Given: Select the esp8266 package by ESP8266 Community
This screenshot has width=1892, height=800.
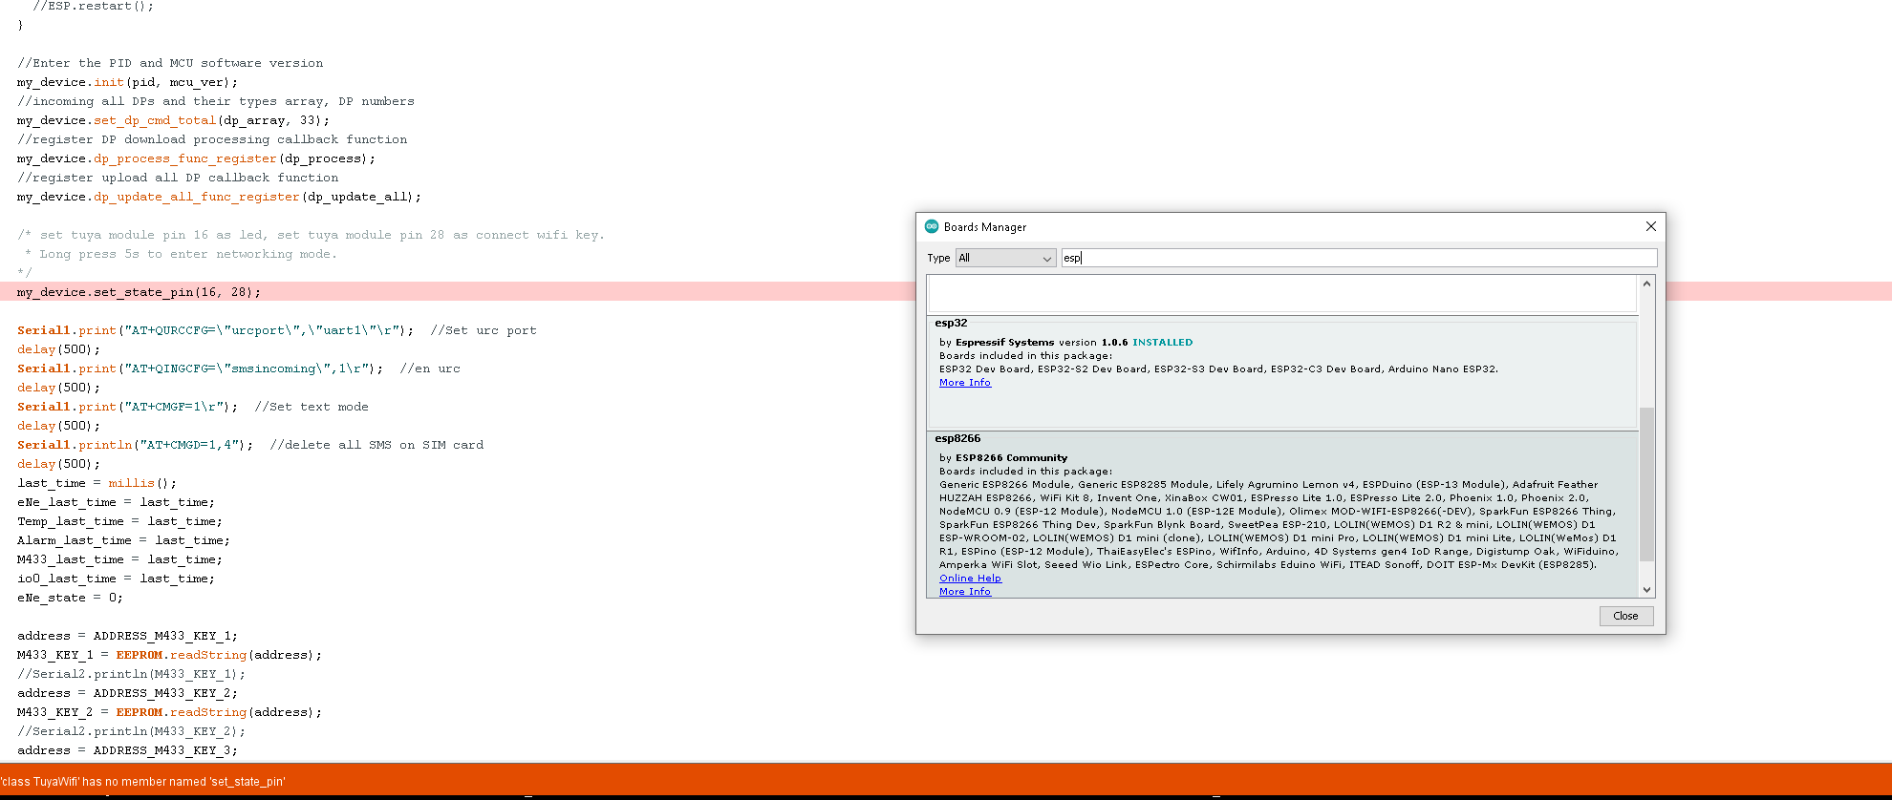Looking at the screenshot, I should pos(1280,516).
